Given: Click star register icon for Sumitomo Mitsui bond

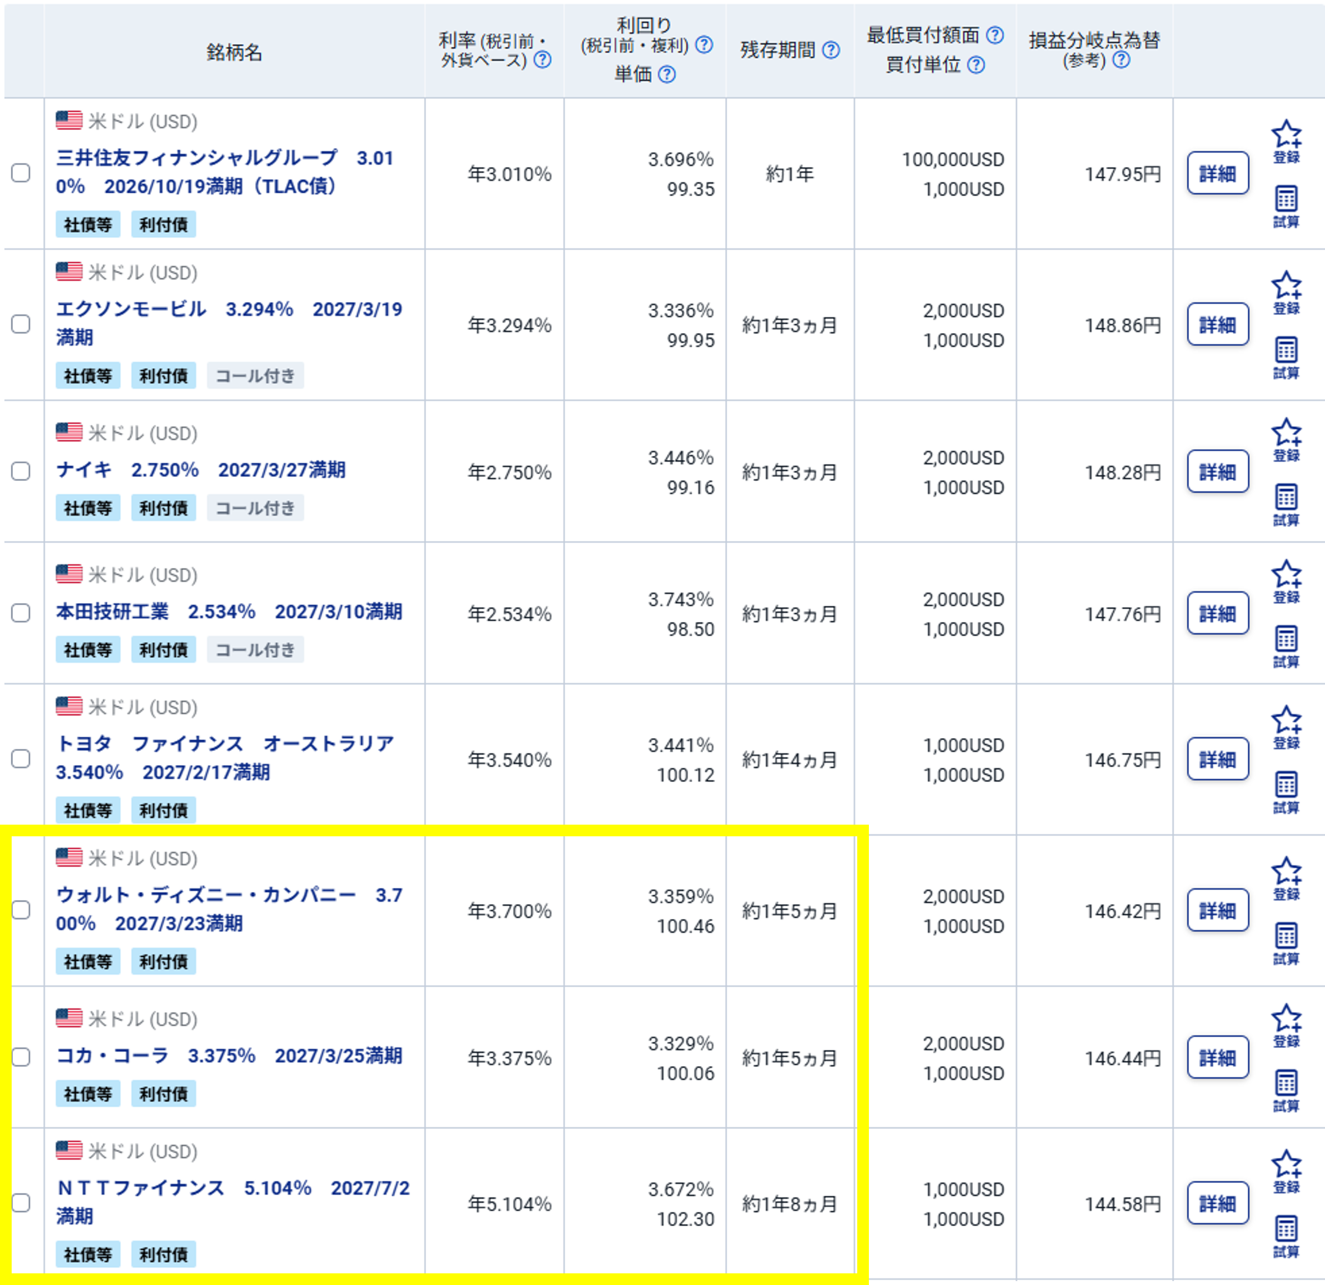Looking at the screenshot, I should pos(1286,134).
